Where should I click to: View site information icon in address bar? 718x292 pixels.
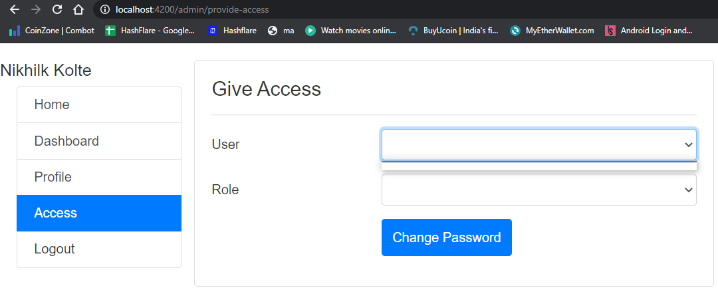(x=105, y=10)
